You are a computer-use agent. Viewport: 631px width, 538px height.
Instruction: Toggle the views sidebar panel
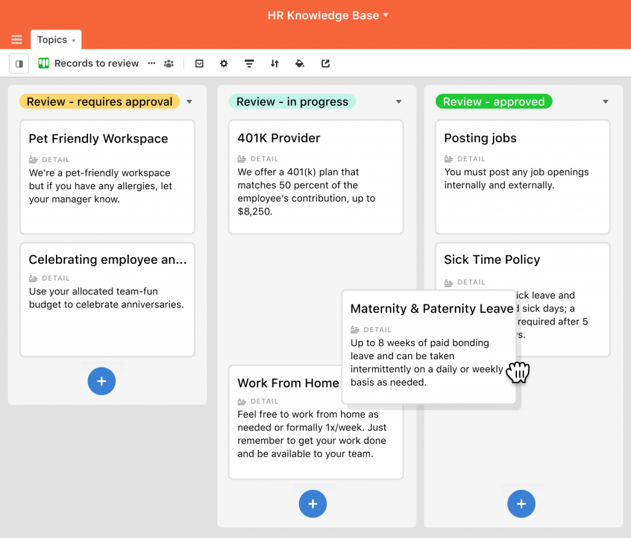19,63
